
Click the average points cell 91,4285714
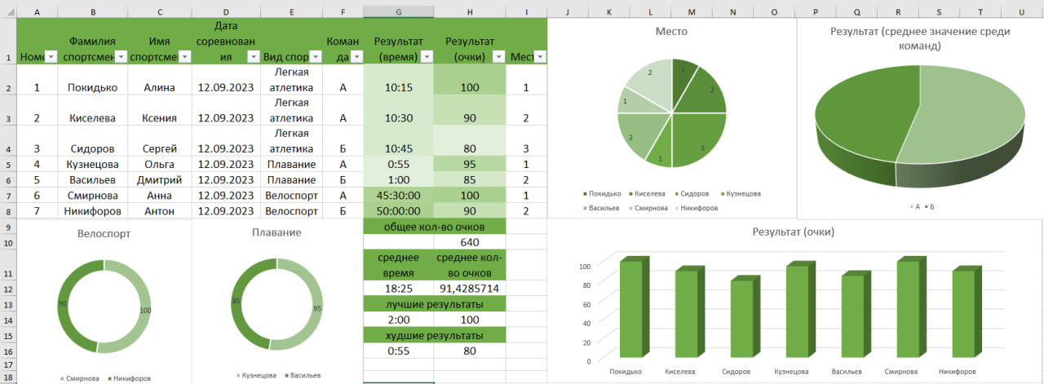pyautogui.click(x=469, y=289)
